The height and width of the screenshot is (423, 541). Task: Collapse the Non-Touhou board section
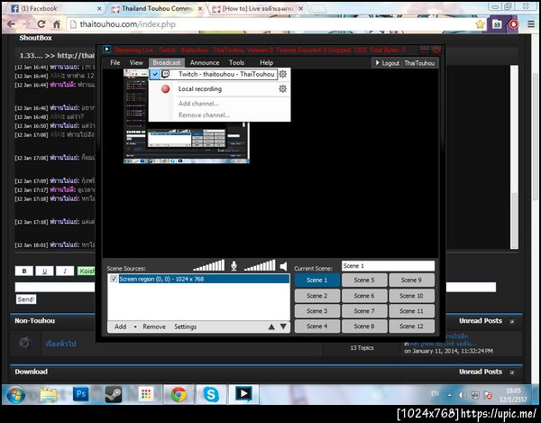511,321
